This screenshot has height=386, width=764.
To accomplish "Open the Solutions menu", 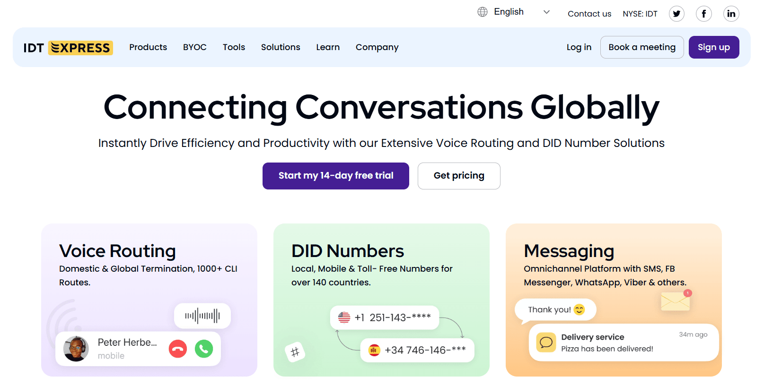I will click(281, 47).
